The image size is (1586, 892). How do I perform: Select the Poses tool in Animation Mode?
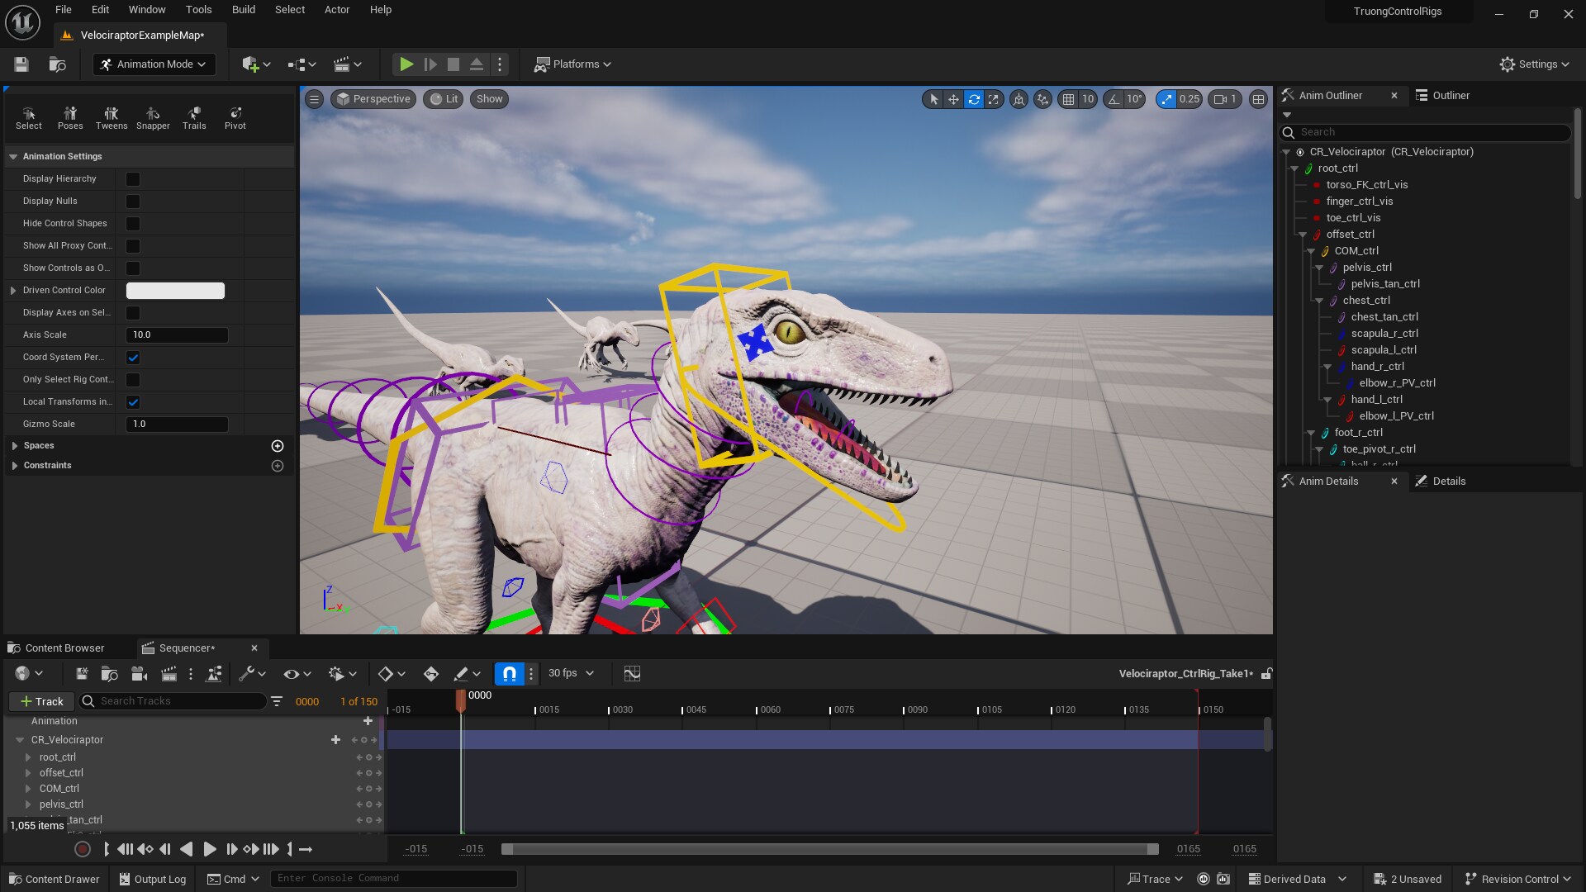click(69, 117)
